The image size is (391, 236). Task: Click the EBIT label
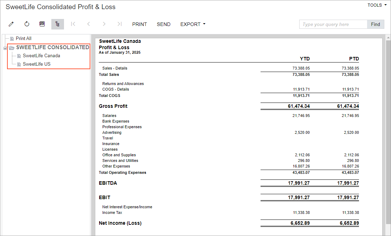click(x=104, y=197)
